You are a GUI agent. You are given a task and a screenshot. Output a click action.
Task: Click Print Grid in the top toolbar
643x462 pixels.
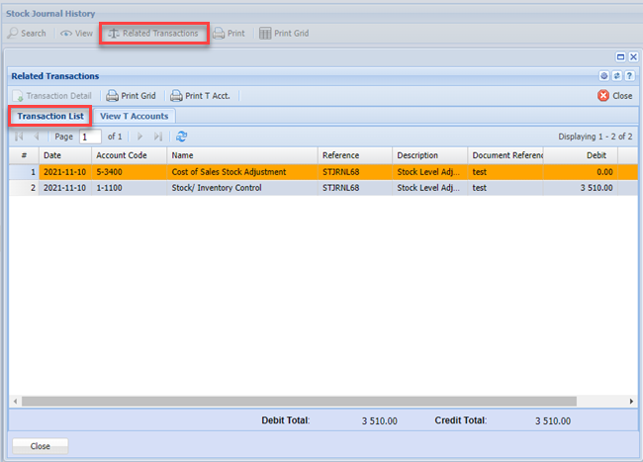(x=284, y=34)
